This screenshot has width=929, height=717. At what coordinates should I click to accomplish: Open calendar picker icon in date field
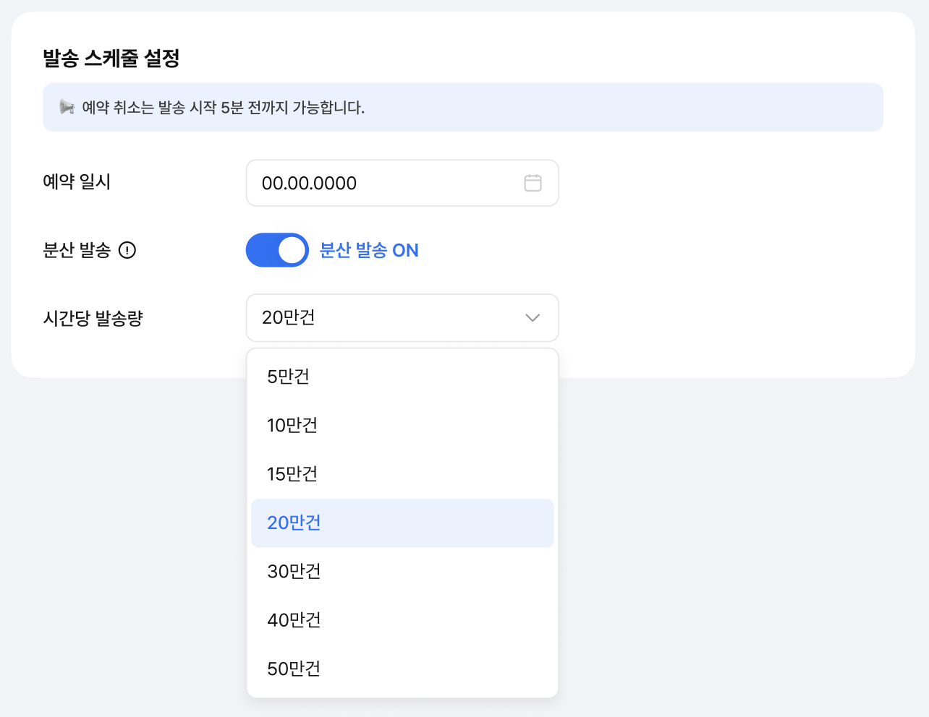(x=533, y=183)
